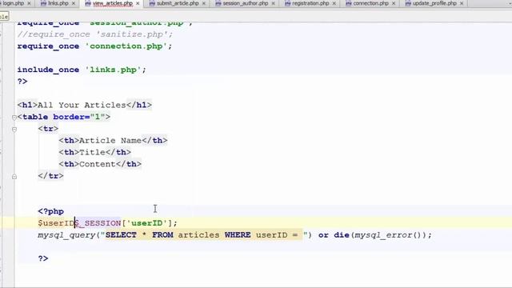Click PHP file icon on links.php tab
The height and width of the screenshot is (288, 512).
tap(43, 3)
